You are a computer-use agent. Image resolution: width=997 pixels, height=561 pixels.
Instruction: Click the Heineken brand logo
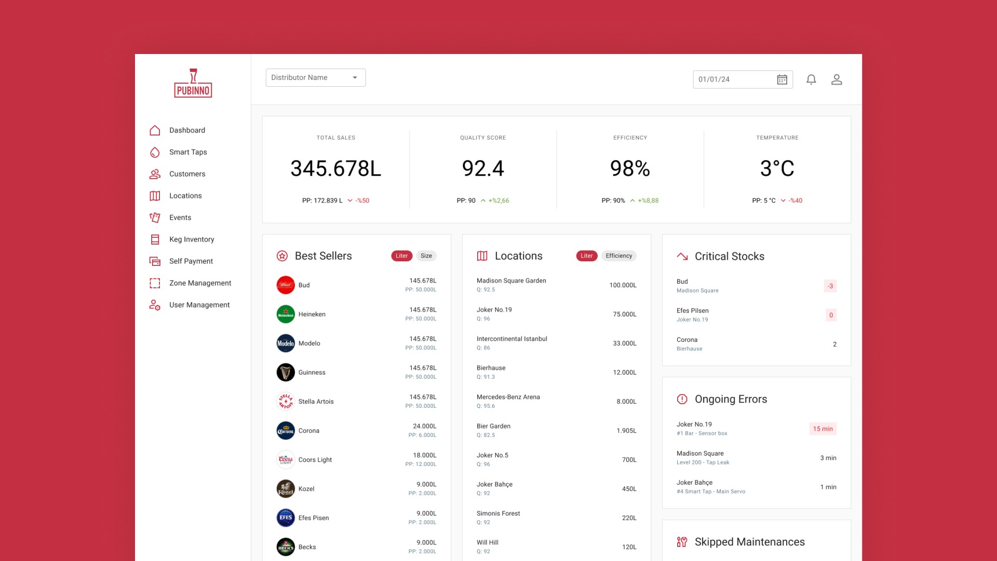tap(286, 314)
